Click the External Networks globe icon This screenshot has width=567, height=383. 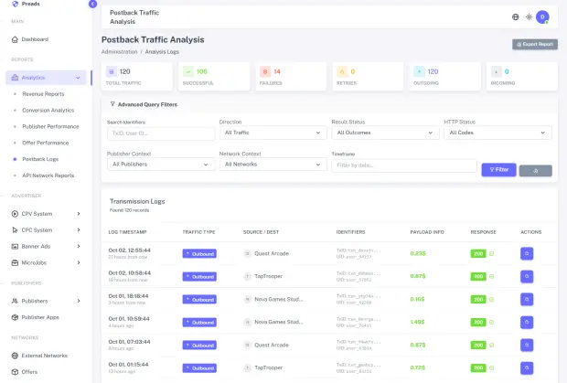pos(15,356)
